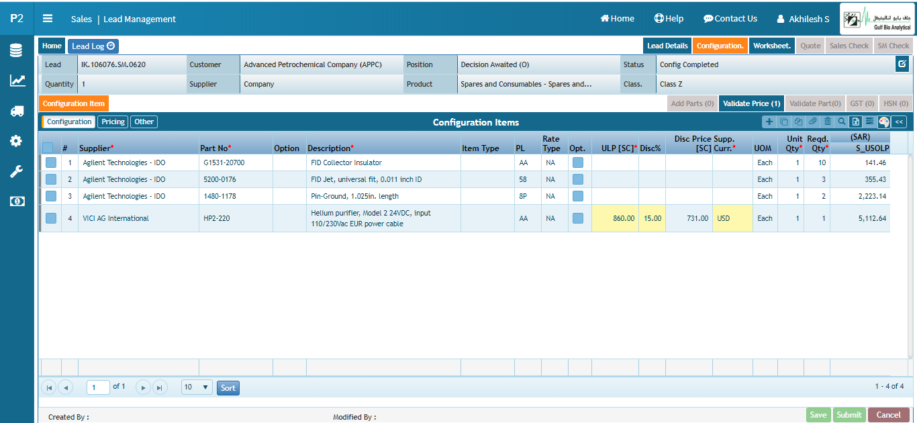917x423 pixels.
Task: Select row checkbox for G1531-20700
Action: tap(51, 162)
